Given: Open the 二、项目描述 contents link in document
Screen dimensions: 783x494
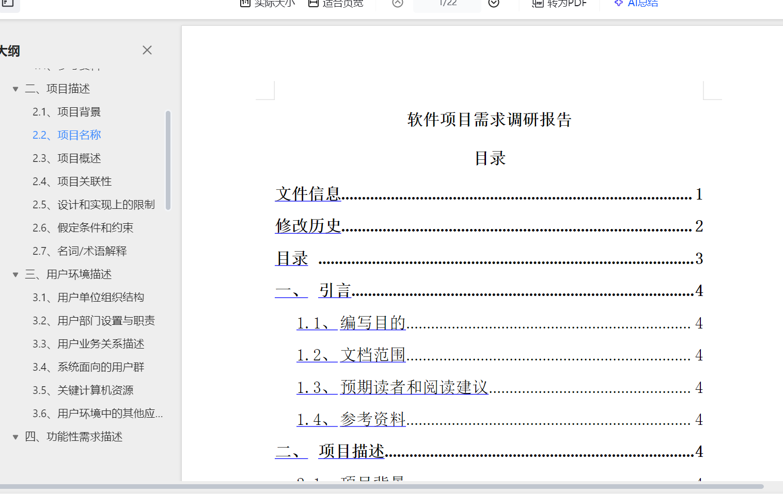Looking at the screenshot, I should click(x=330, y=452).
